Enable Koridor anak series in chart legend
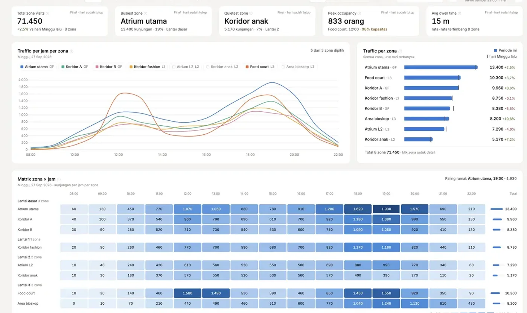The width and height of the screenshot is (527, 313). (x=222, y=67)
